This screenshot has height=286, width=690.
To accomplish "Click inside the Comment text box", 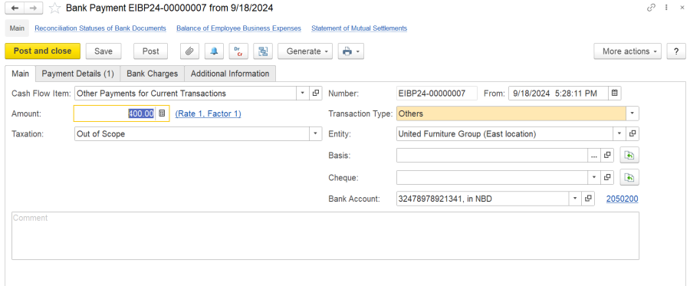I will (x=325, y=236).
